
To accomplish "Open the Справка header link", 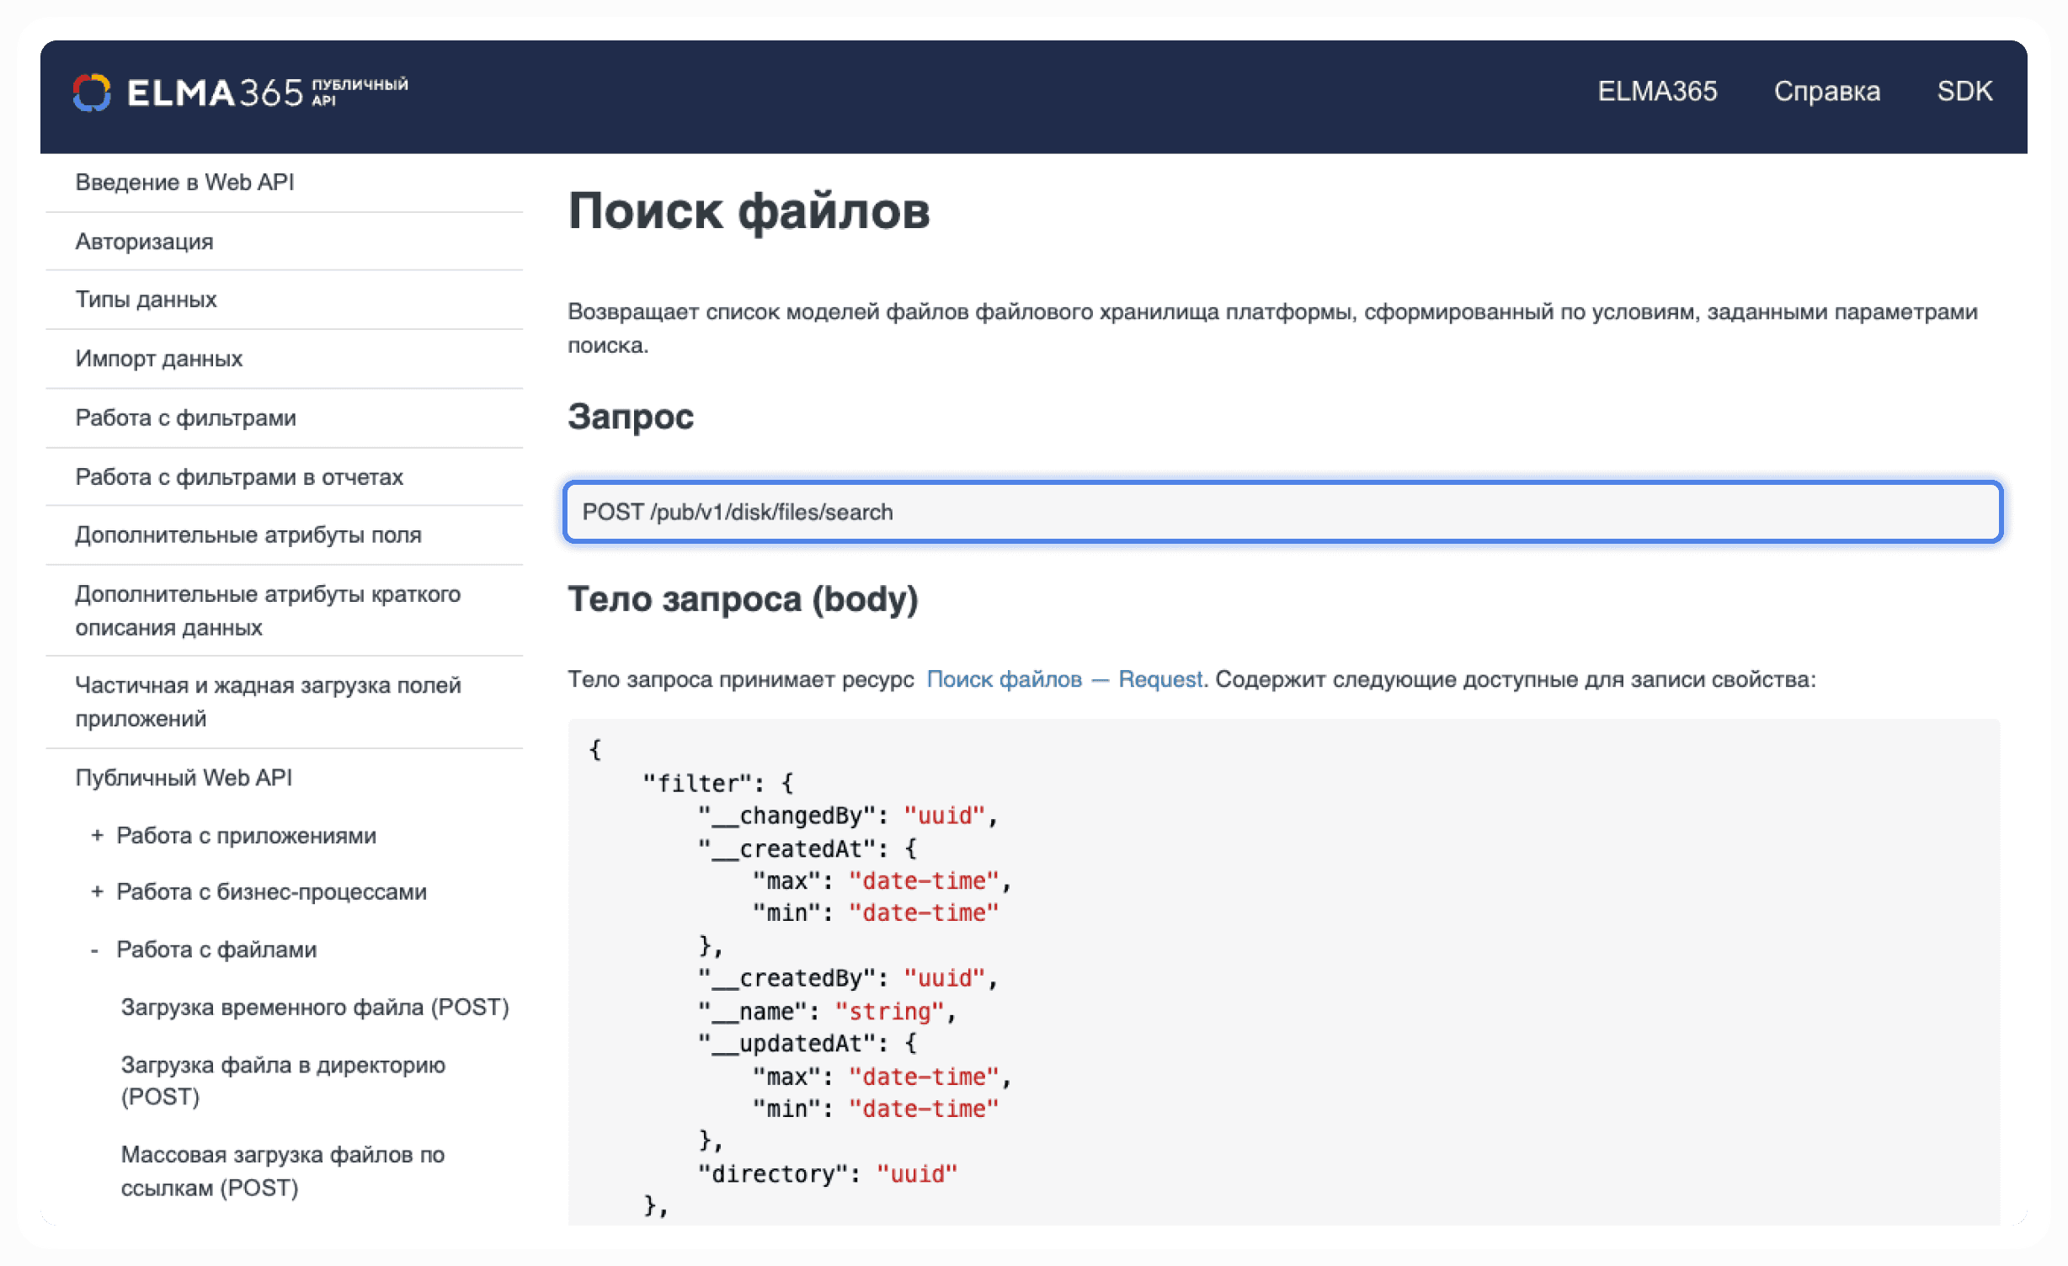I will click(1826, 91).
